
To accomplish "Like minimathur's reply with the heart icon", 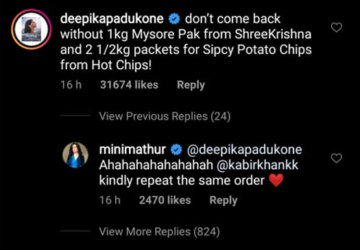I will point(337,158).
